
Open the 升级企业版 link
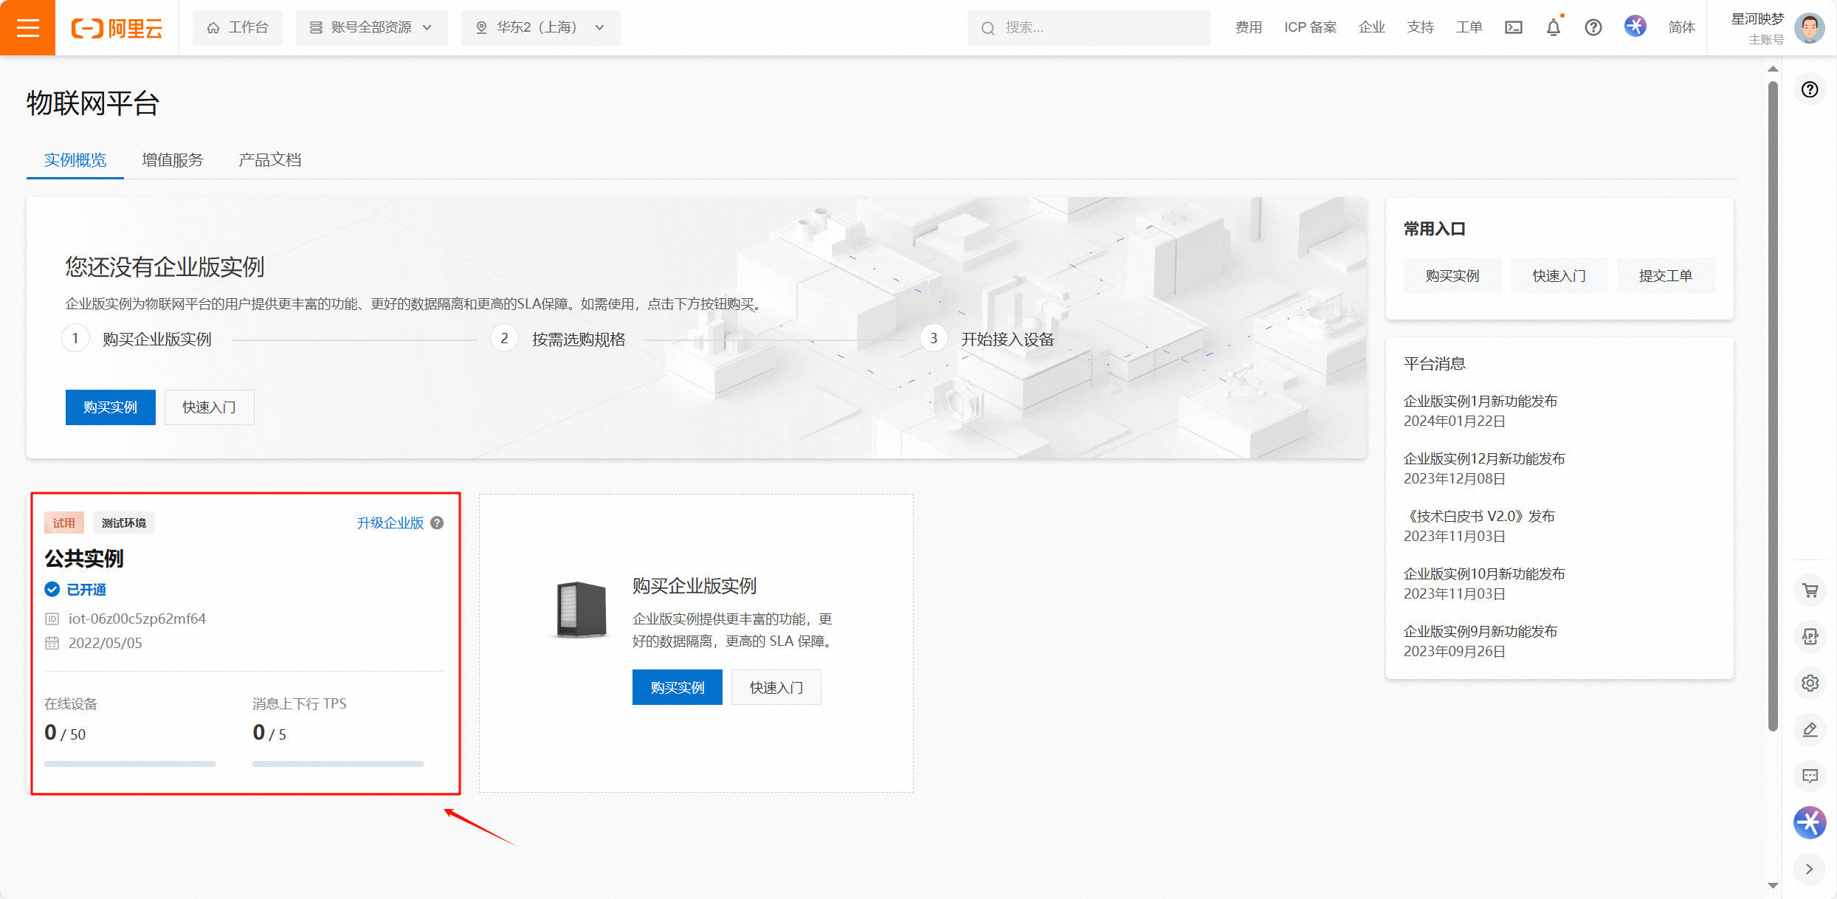pyautogui.click(x=390, y=523)
